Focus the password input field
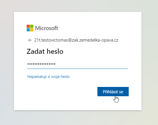 (x=78, y=64)
